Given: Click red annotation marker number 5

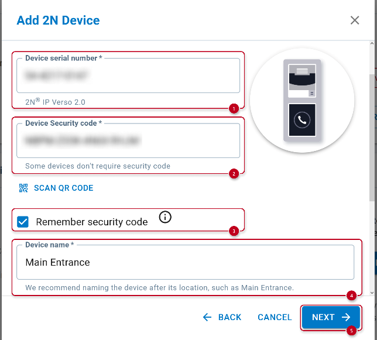Looking at the screenshot, I should coord(351,331).
